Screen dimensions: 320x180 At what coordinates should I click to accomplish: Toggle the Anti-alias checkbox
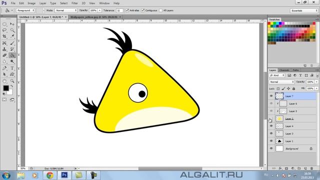coord(127,10)
